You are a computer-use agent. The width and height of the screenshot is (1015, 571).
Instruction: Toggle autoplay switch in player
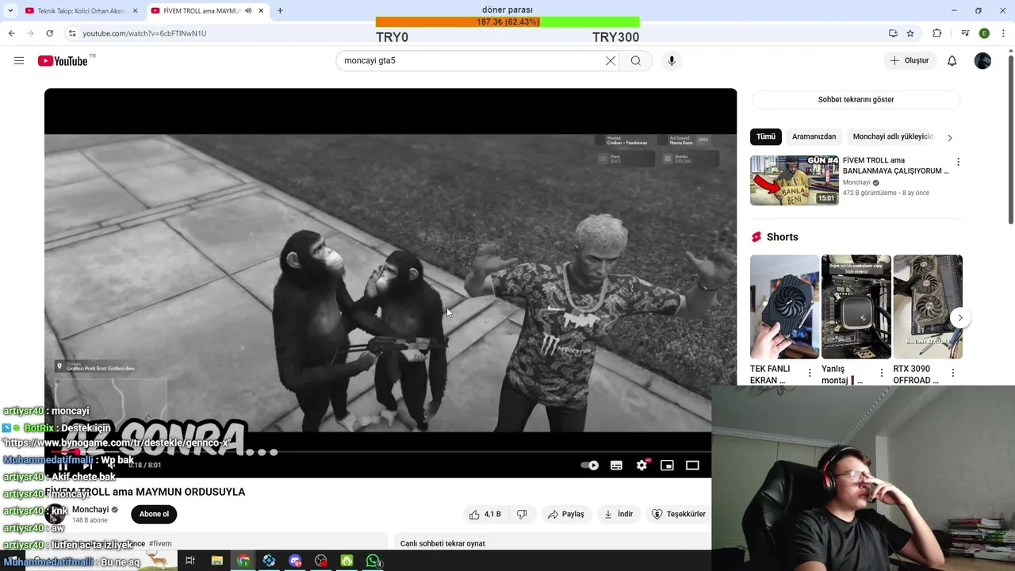[590, 466]
